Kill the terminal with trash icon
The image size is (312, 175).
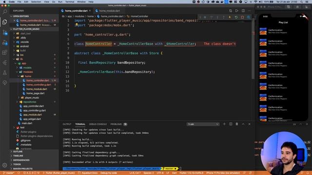237,124
